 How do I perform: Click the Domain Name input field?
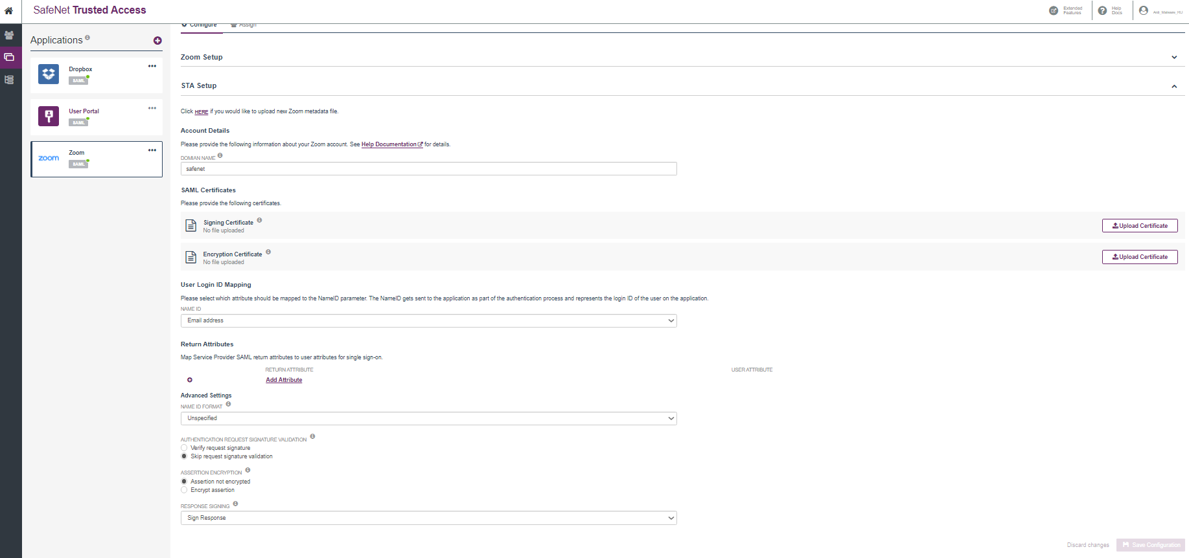coord(428,169)
